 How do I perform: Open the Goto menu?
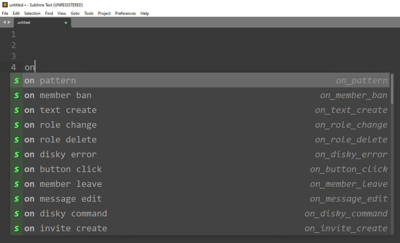point(75,13)
